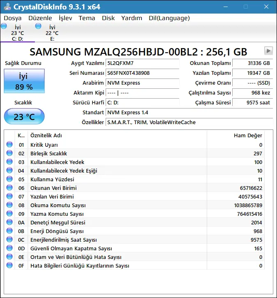Click the Yazılan Toplamı value 19347 GB

click(x=252, y=73)
